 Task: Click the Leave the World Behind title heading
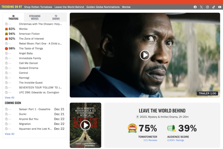[162, 111]
